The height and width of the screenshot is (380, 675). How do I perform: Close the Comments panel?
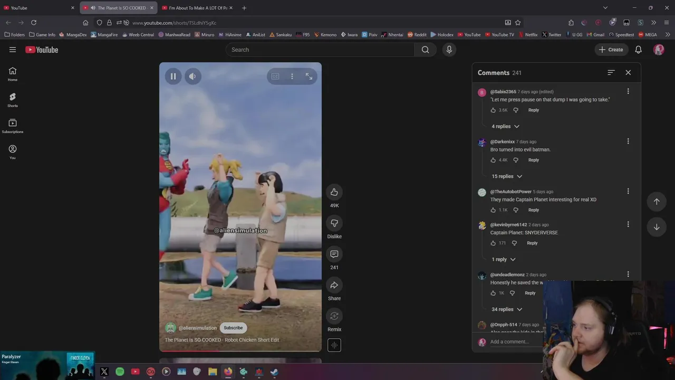[628, 72]
